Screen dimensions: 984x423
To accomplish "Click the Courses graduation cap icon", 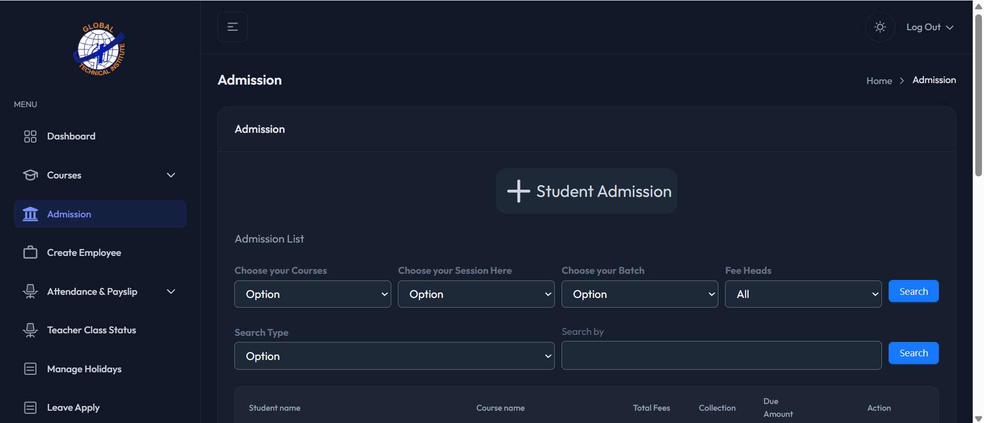I will click(x=30, y=175).
